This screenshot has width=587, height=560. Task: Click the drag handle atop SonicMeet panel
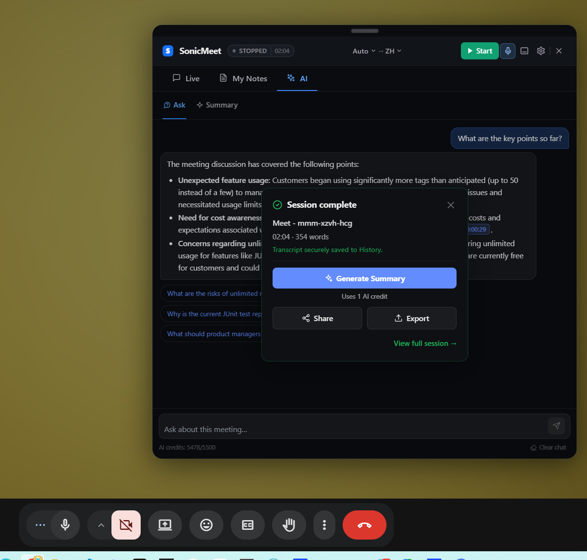[x=365, y=31]
